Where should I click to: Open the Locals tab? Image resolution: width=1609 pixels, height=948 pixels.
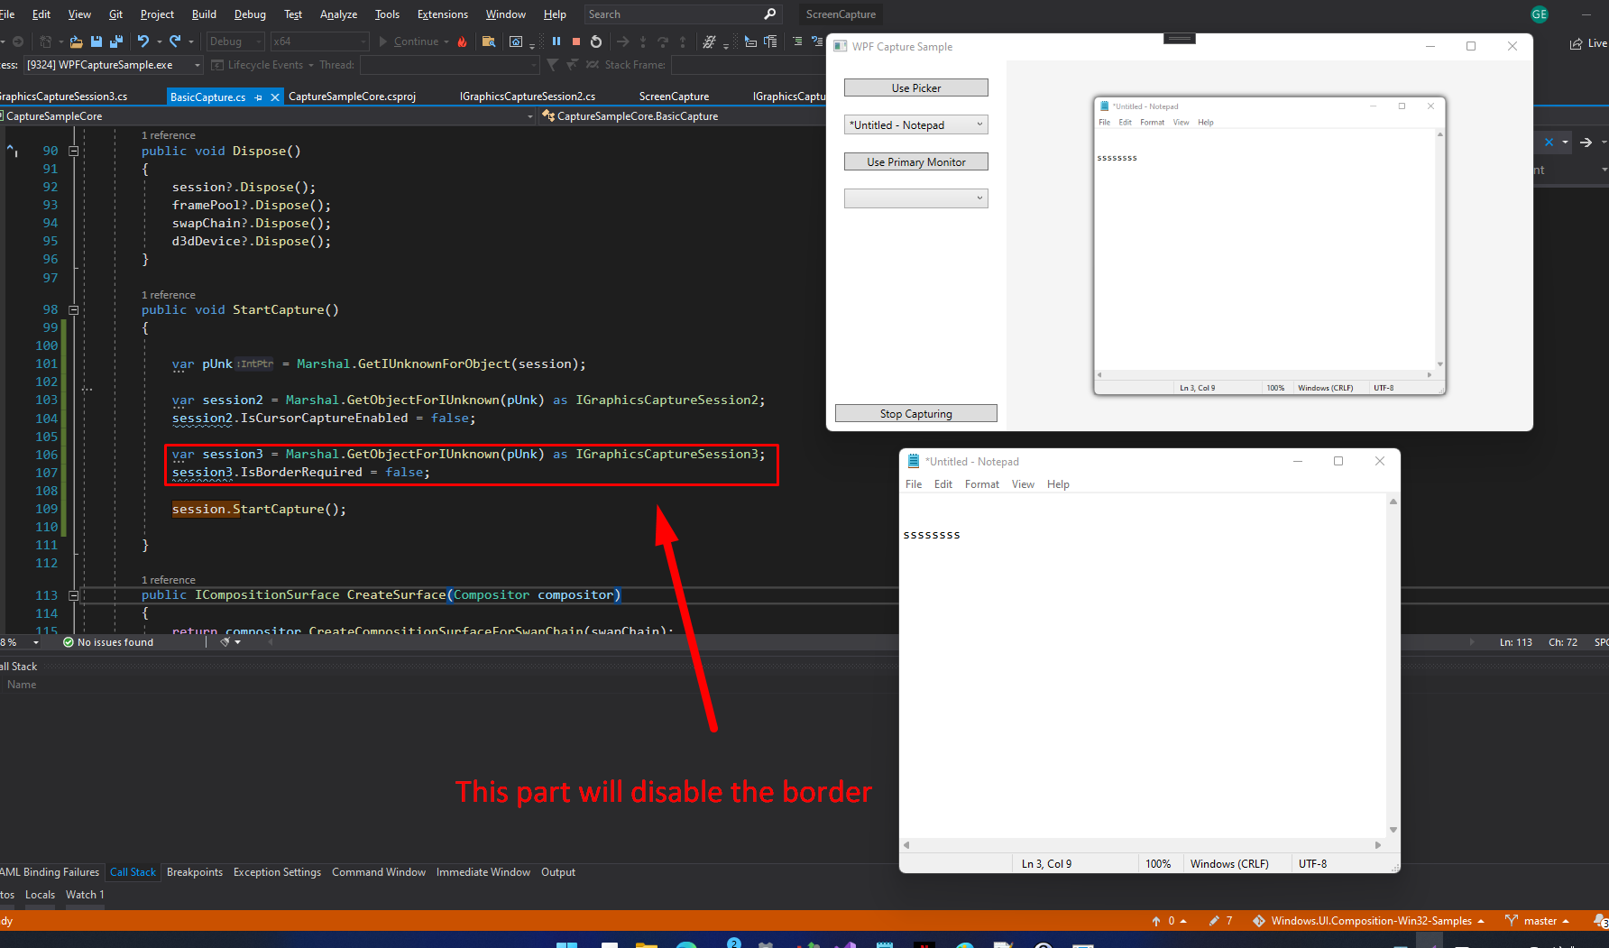click(40, 895)
